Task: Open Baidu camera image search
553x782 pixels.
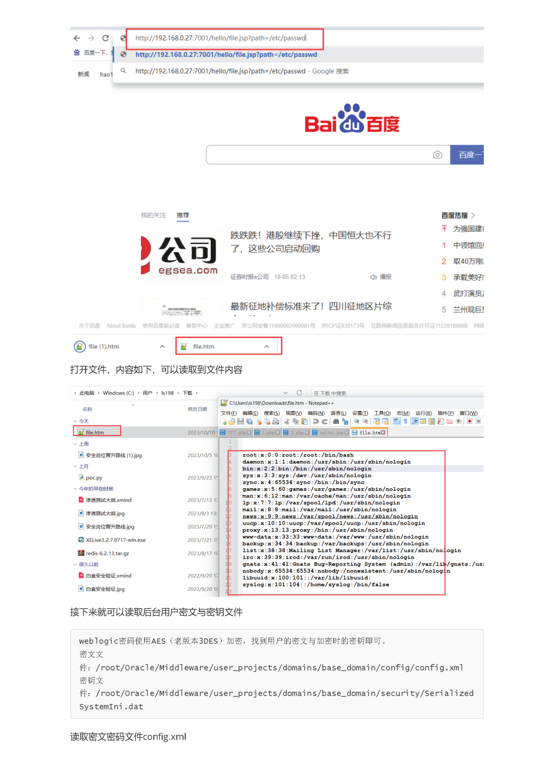Action: [x=437, y=155]
